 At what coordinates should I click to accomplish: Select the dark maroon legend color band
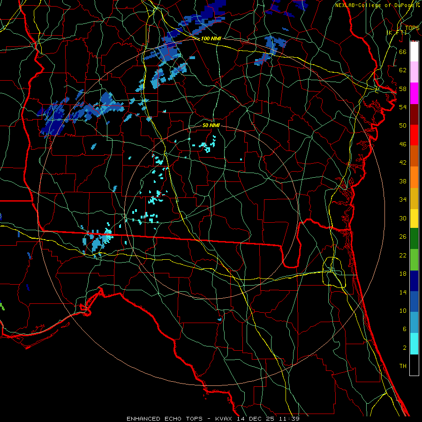pyautogui.click(x=414, y=114)
